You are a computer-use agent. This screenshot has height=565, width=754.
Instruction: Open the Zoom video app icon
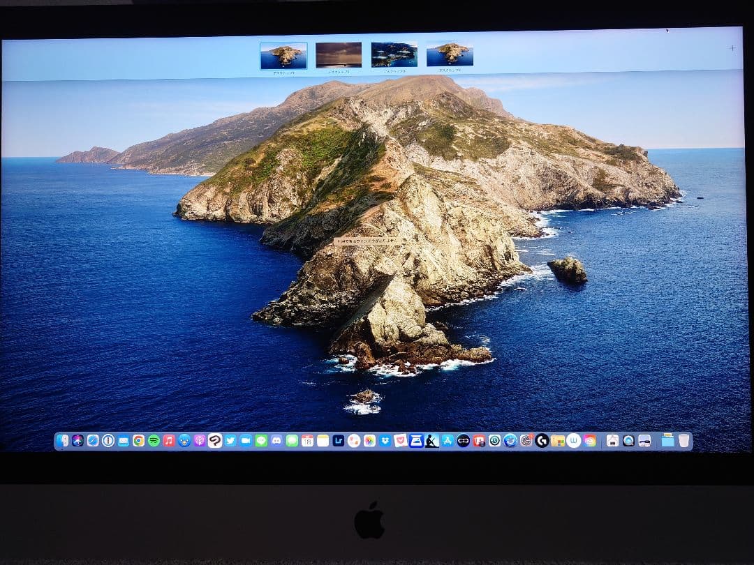click(246, 441)
